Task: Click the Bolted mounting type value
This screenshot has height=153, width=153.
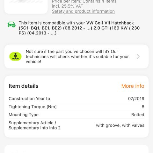Action: pos(138,115)
